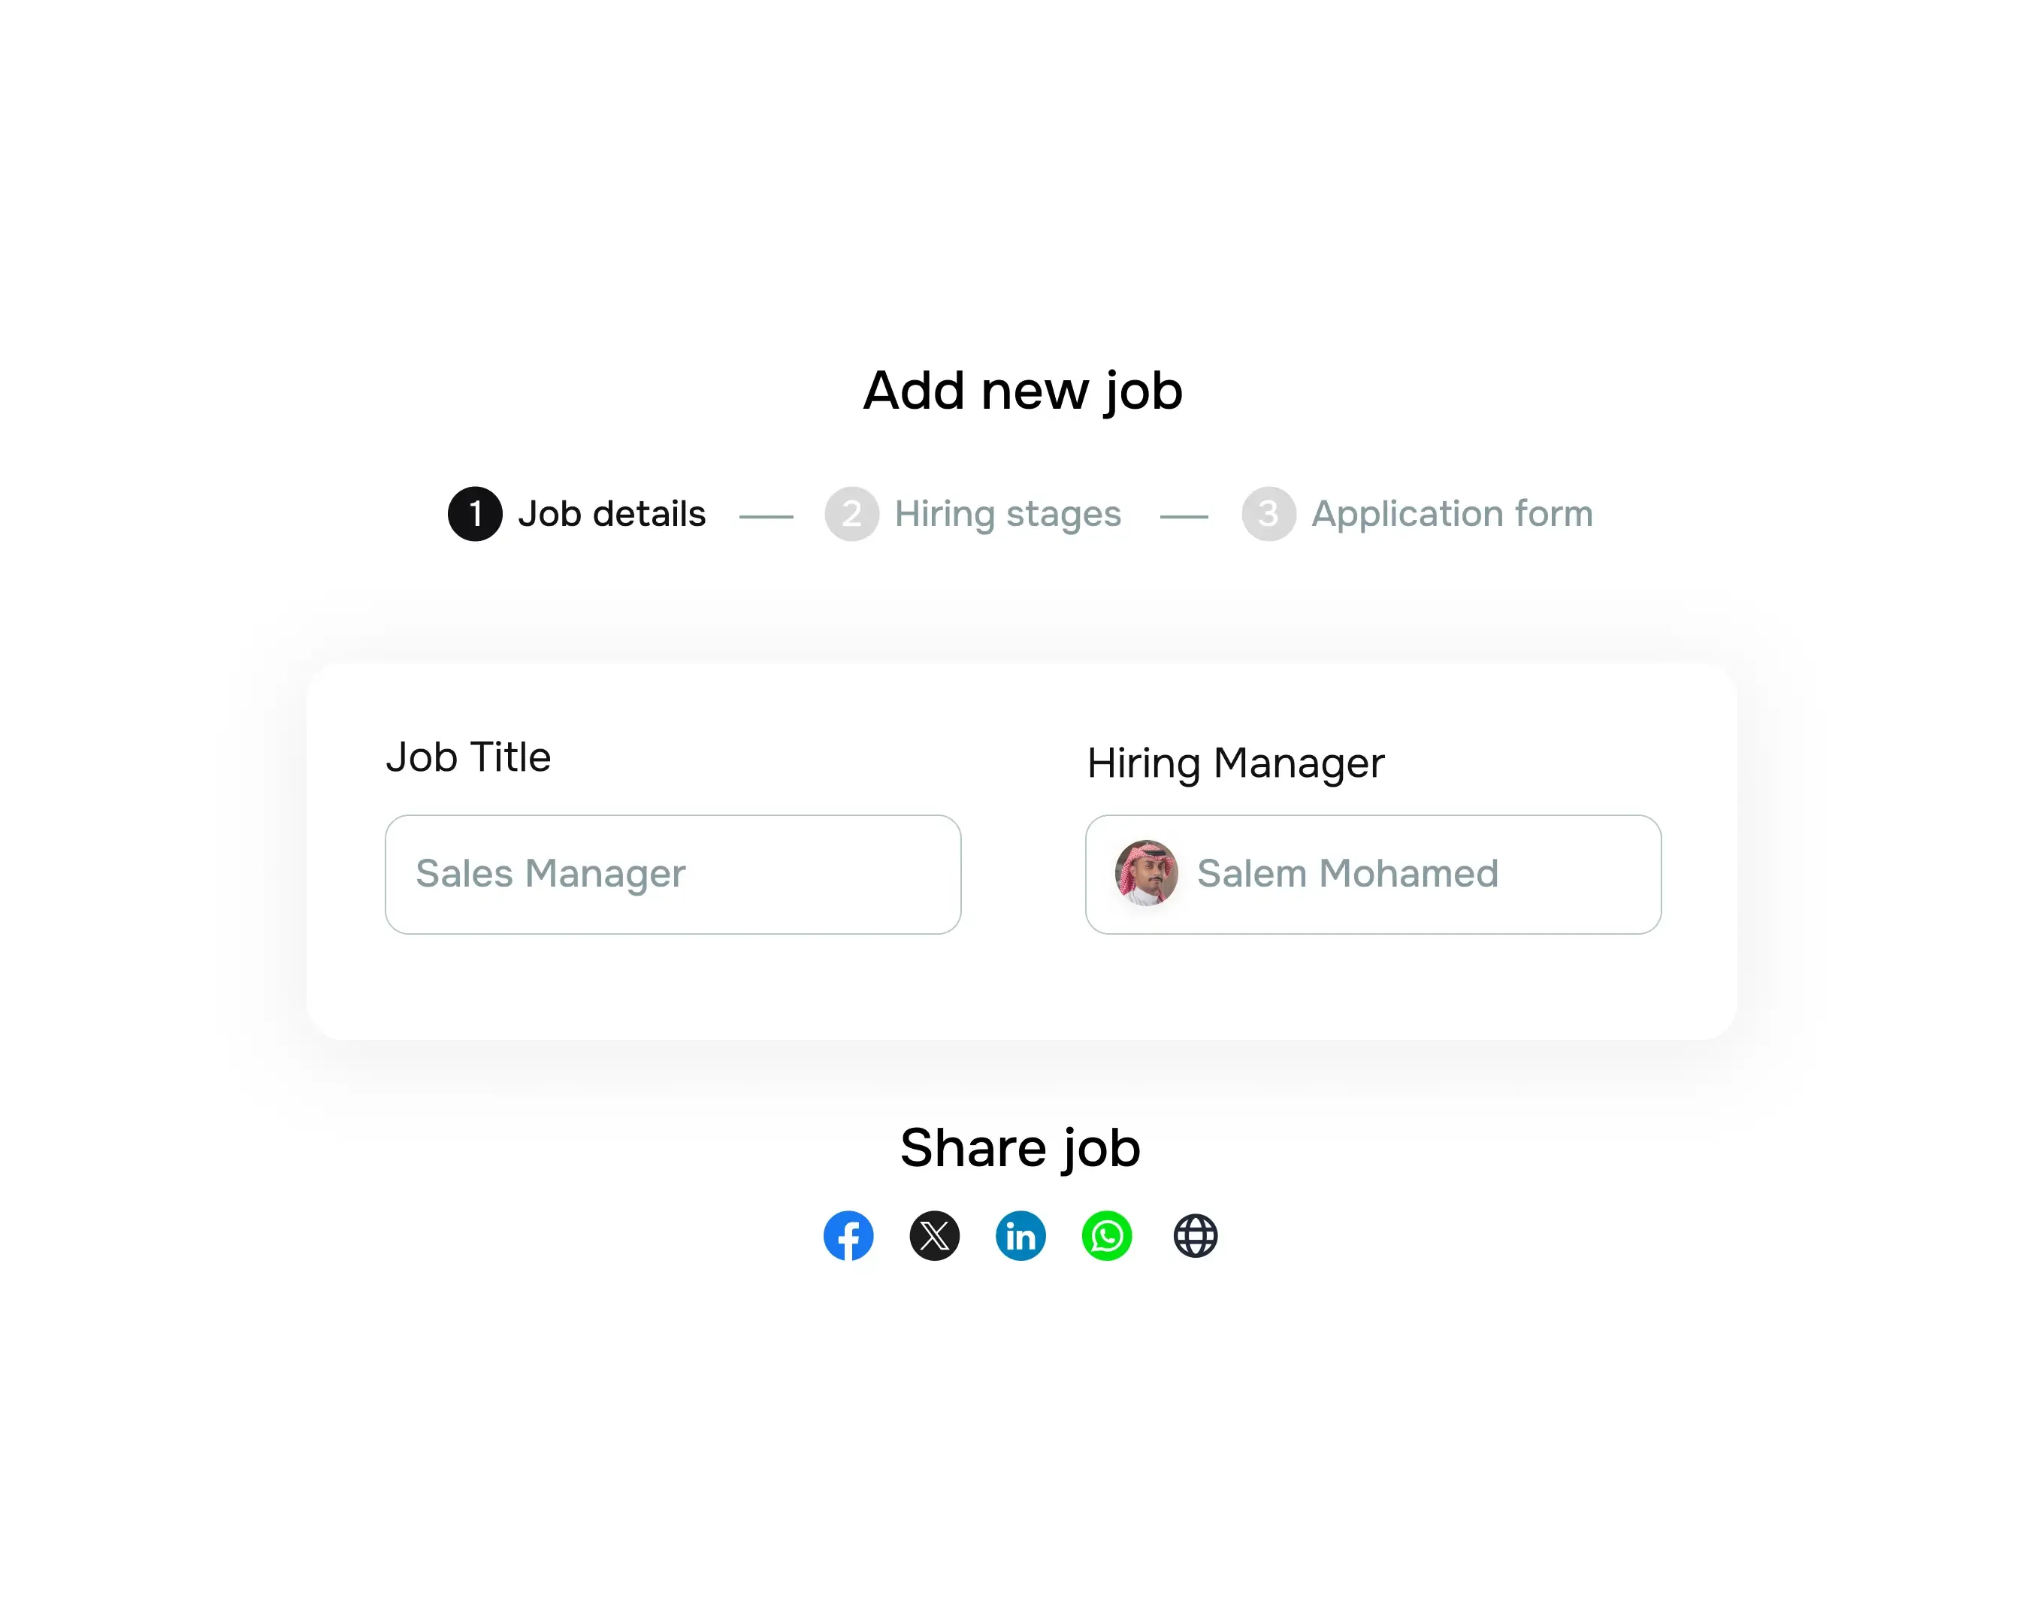This screenshot has height=1623, width=2044.
Task: Click the Add new job title
Action: pyautogui.click(x=1021, y=390)
